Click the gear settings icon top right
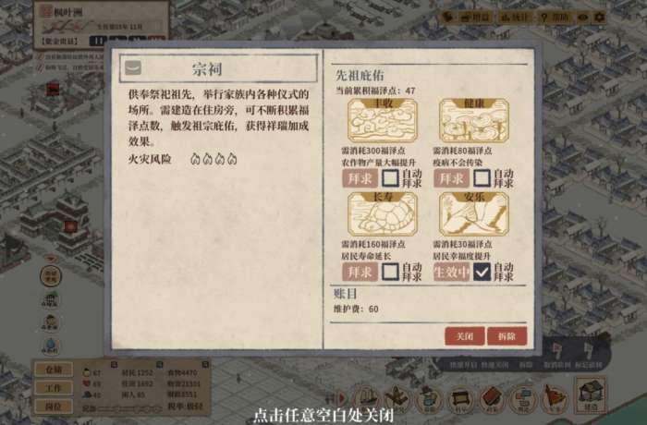Screen dimensions: 647x425 600,17
